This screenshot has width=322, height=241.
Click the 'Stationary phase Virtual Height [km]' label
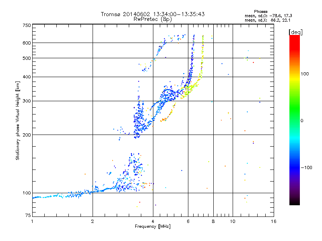[18, 120]
